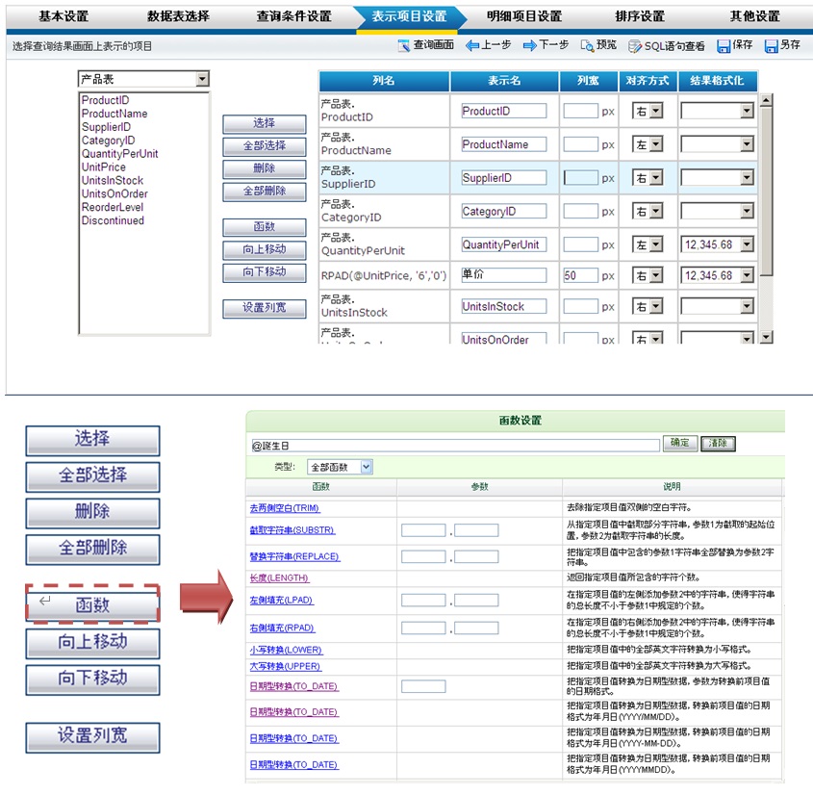Viewport: 813px width, 795px height.
Task: Open 明细项目设置 tab
Action: [x=524, y=16]
